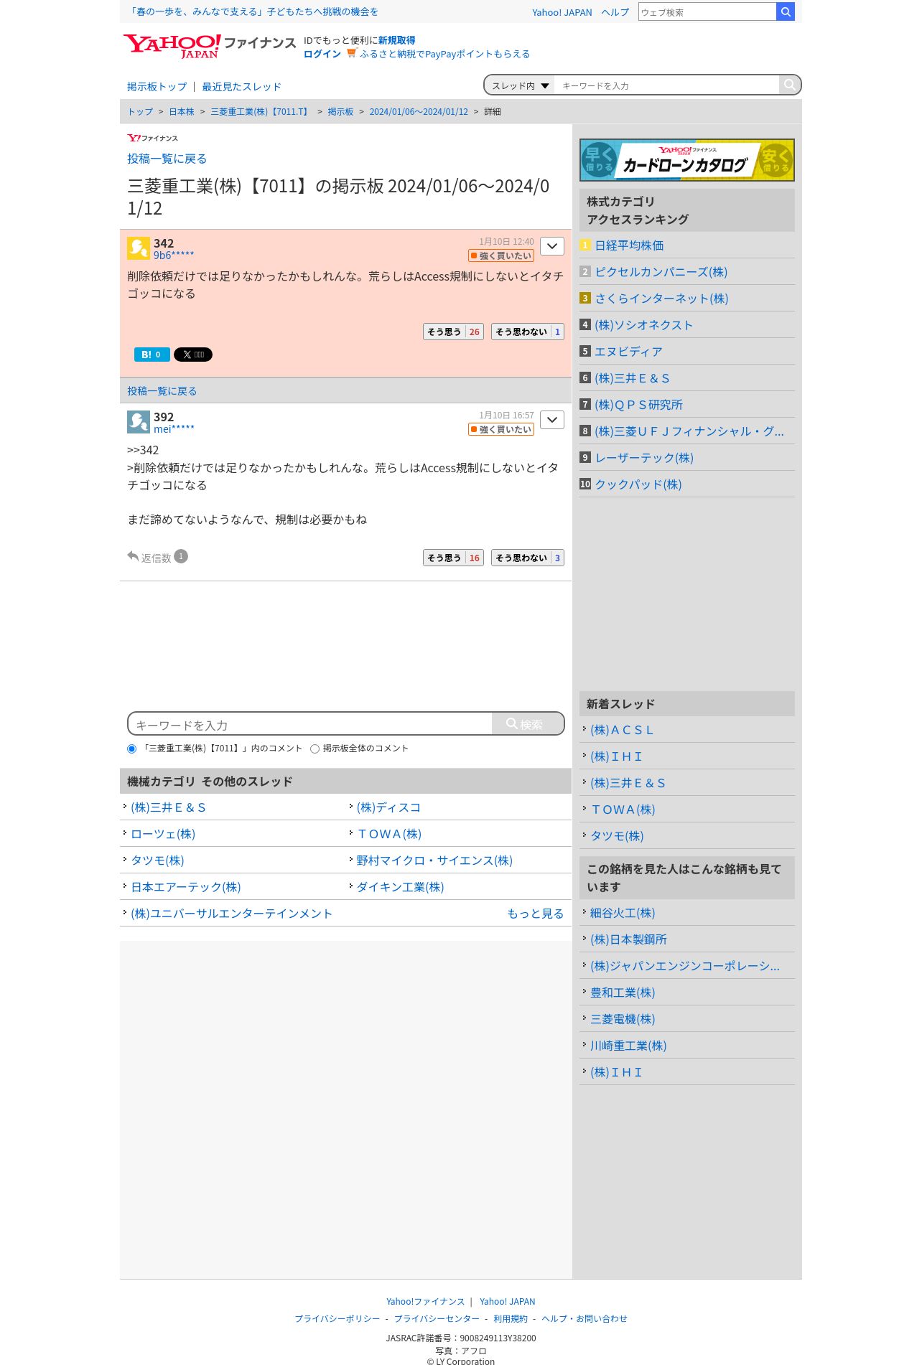Click 日本株 breadcrumb link
Viewport: 922px width, 1365px height.
point(182,112)
